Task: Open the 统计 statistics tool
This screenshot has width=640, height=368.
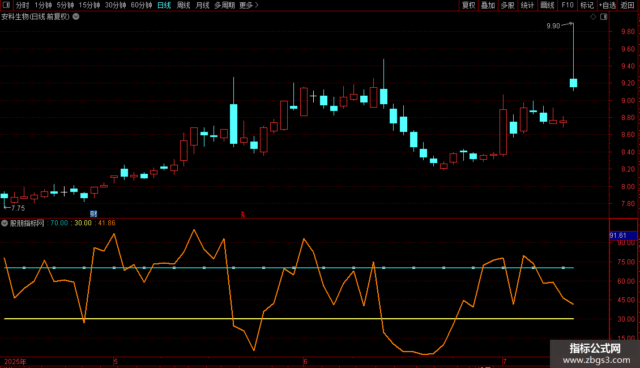Action: (x=527, y=5)
